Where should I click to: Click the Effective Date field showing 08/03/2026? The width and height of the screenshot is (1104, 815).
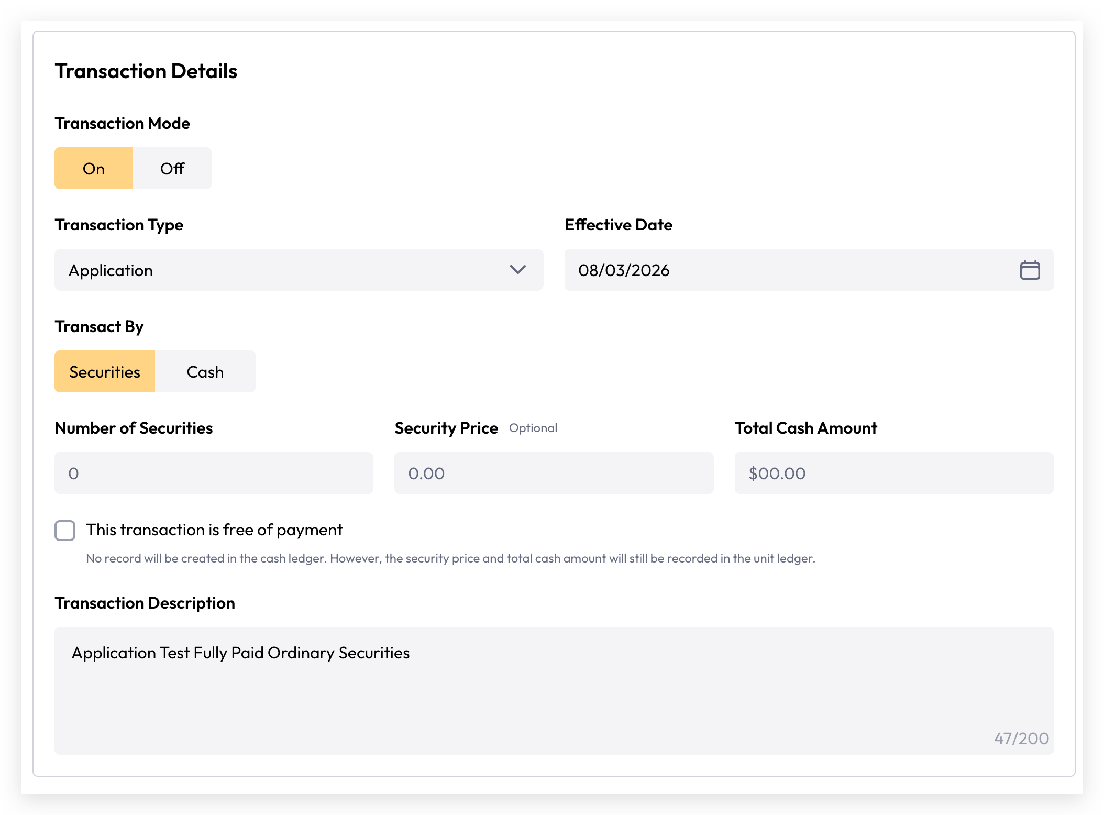pos(809,270)
